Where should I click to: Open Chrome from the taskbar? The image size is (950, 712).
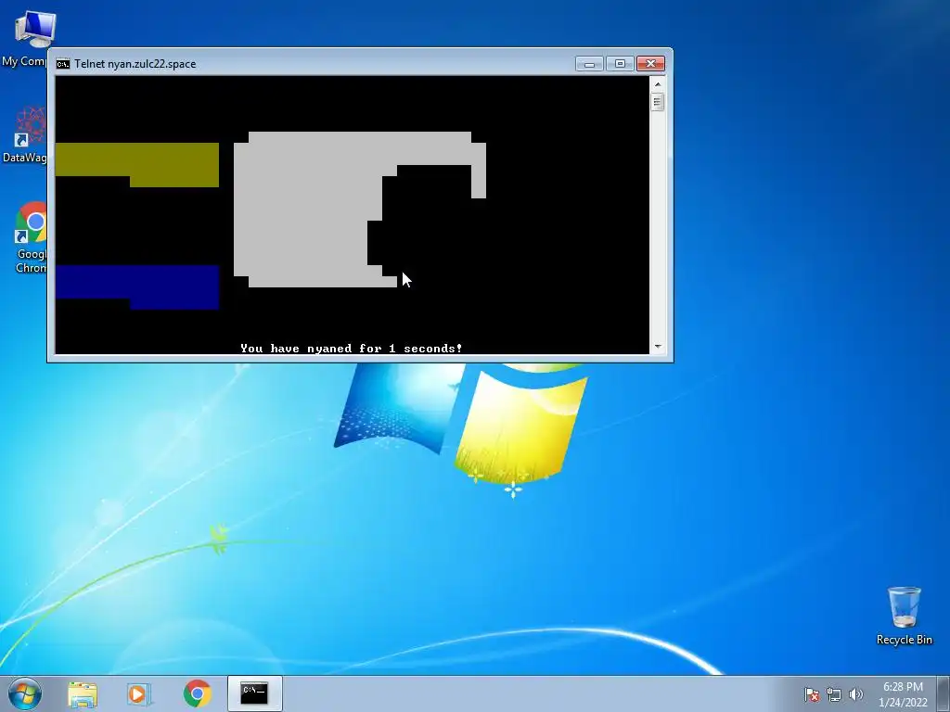tap(197, 693)
